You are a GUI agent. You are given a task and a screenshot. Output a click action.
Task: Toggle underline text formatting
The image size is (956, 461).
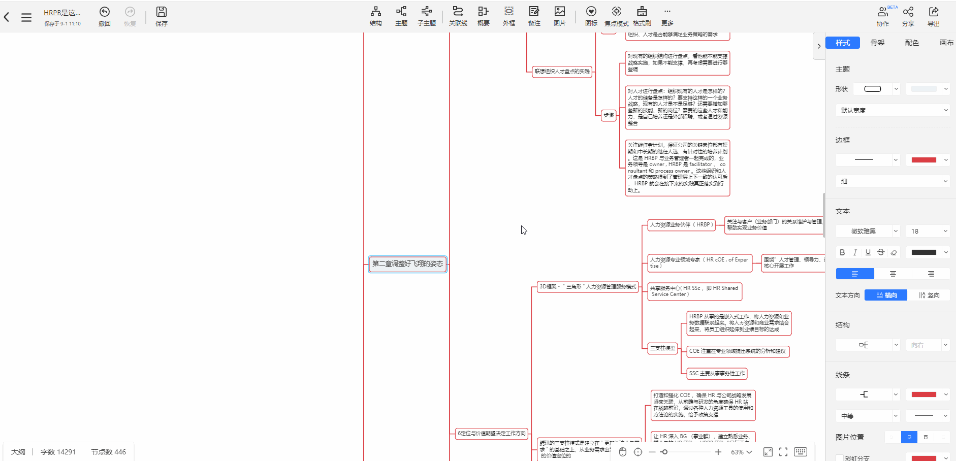pos(868,252)
